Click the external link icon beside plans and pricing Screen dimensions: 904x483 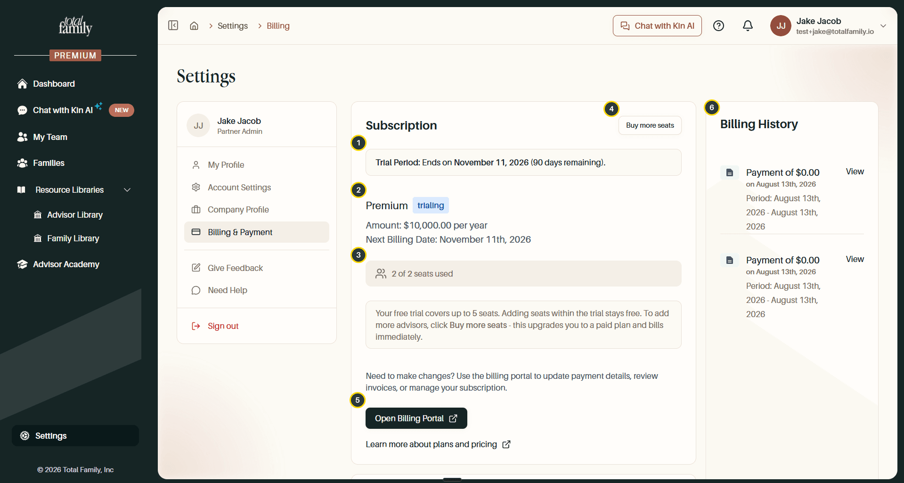click(x=506, y=444)
